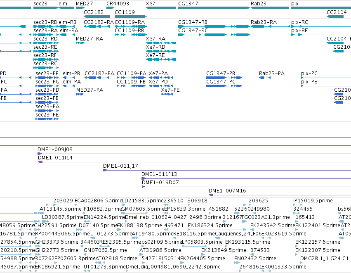
Task: Click transcript Xe7-RE
Action: (161, 59)
